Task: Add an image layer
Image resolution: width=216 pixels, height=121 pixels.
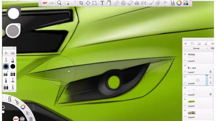Action: pyautogui.click(x=199, y=44)
